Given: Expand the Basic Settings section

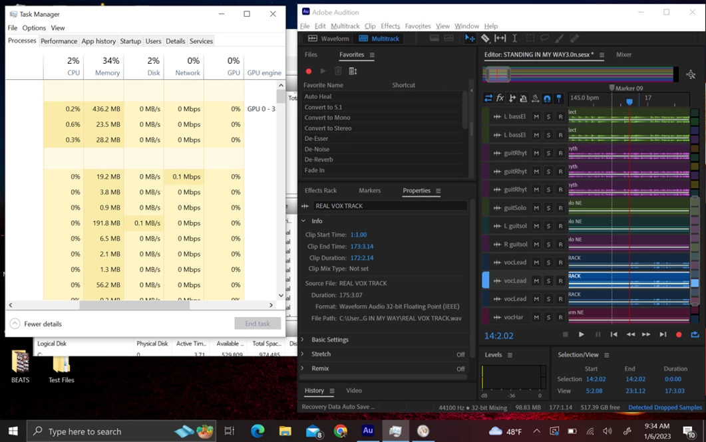Looking at the screenshot, I should pos(303,340).
